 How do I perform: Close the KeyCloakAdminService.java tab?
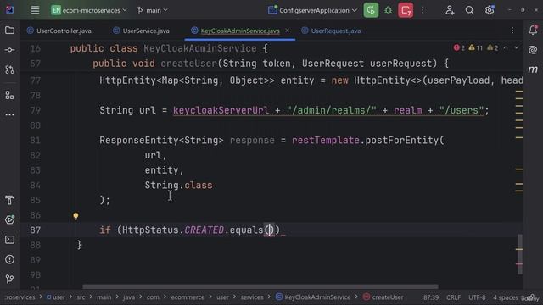pos(287,30)
